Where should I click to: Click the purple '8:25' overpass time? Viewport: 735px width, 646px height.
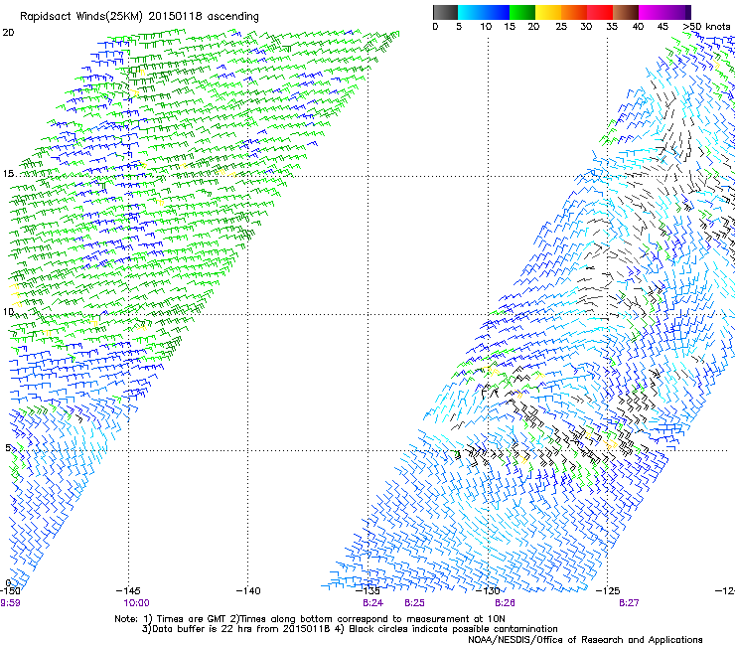[414, 603]
